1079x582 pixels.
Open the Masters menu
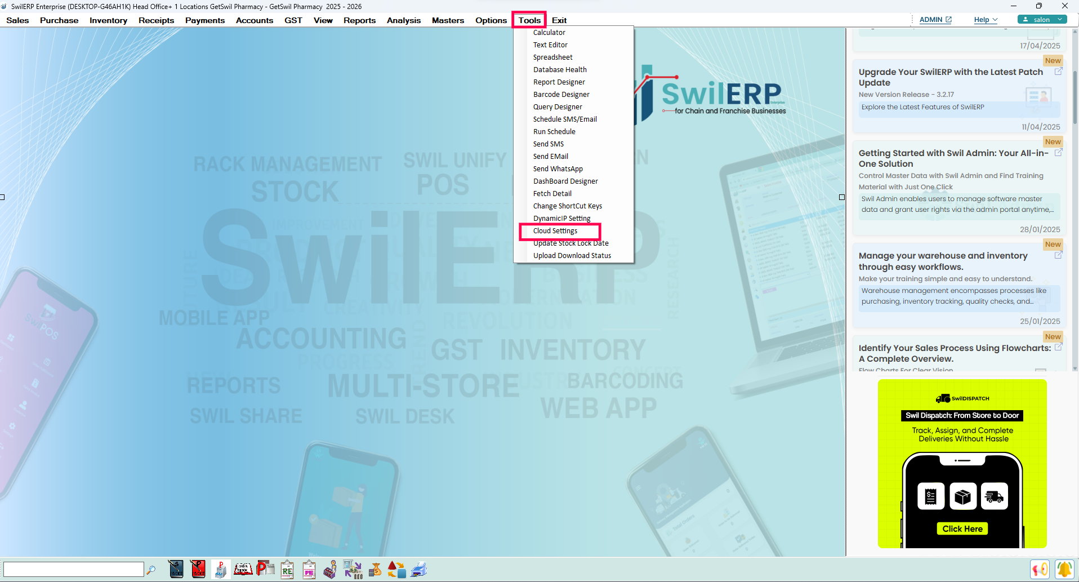click(448, 20)
